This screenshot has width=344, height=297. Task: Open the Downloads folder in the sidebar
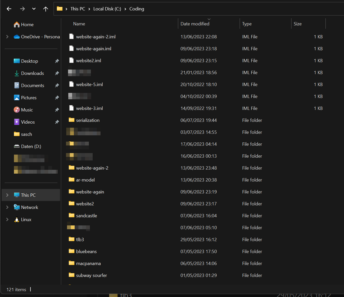coord(32,73)
